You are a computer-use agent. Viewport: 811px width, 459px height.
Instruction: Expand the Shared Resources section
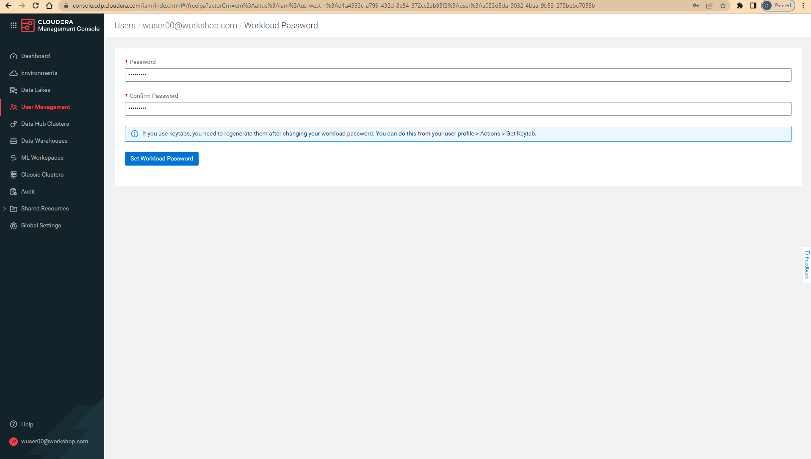[5, 209]
